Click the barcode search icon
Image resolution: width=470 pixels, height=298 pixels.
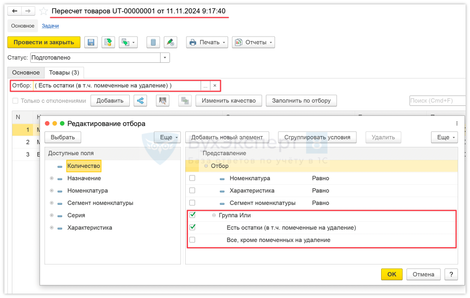[163, 101]
